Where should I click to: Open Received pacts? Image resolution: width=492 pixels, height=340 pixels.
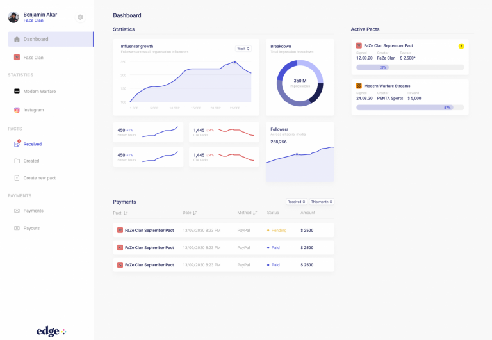(x=33, y=144)
